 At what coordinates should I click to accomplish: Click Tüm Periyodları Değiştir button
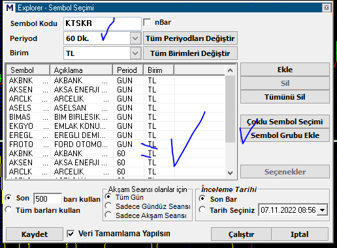[190, 38]
